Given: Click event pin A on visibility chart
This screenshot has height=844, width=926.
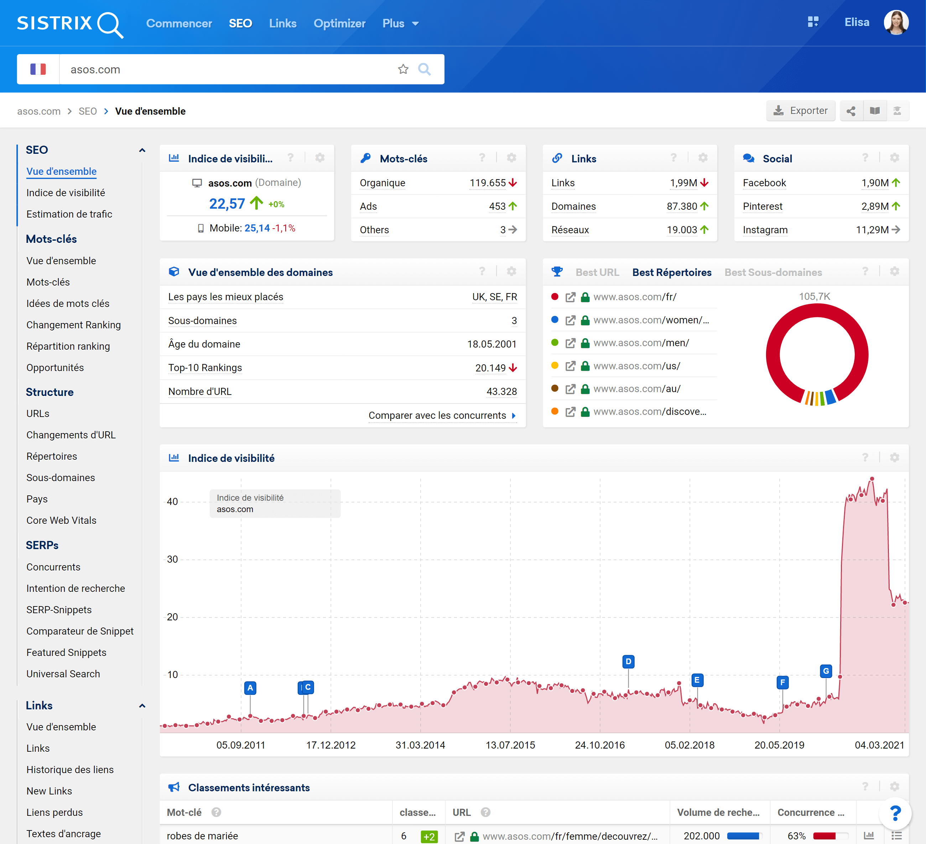Looking at the screenshot, I should [x=250, y=688].
